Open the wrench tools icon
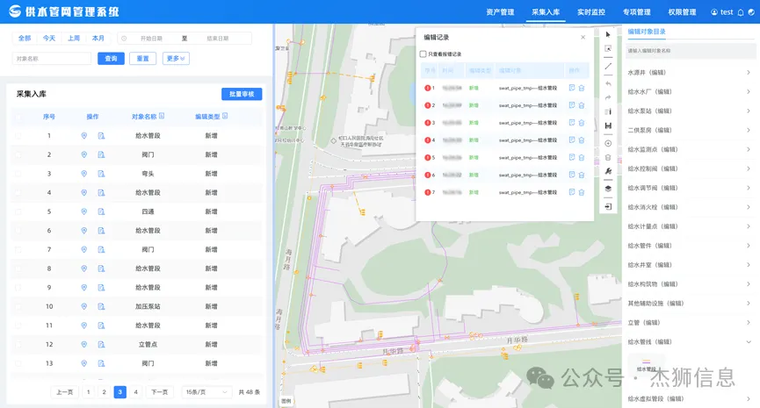The image size is (760, 408). point(608,171)
